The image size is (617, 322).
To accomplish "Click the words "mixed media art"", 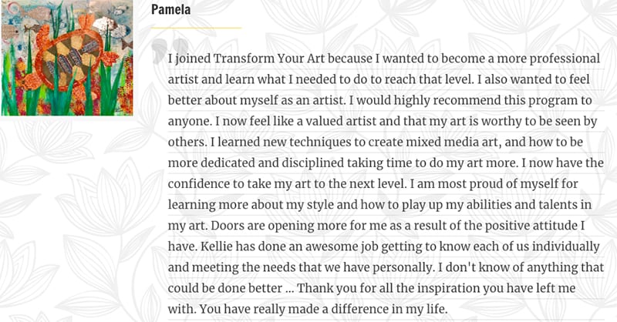I will [x=452, y=142].
